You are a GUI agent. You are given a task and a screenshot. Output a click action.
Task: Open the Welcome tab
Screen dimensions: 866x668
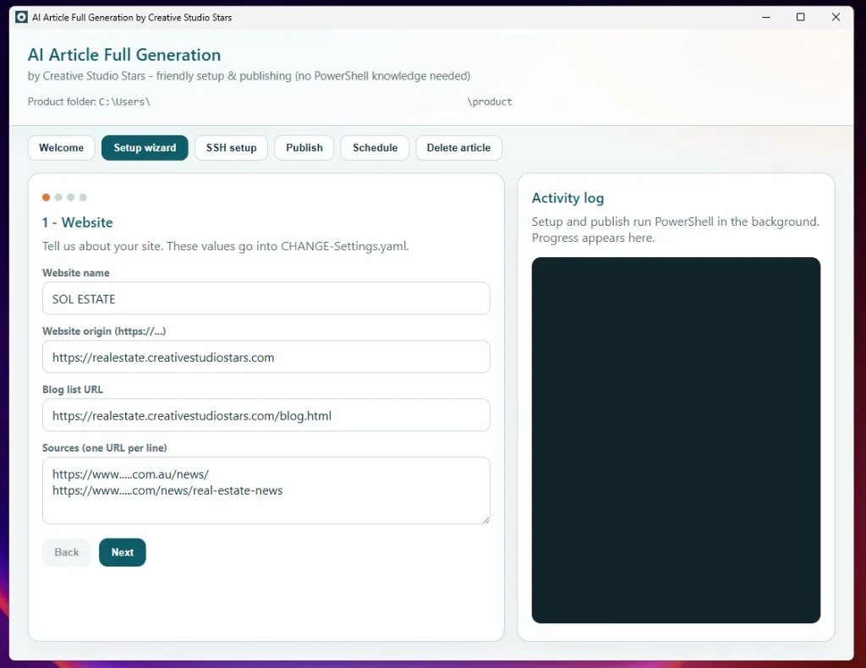coord(61,148)
